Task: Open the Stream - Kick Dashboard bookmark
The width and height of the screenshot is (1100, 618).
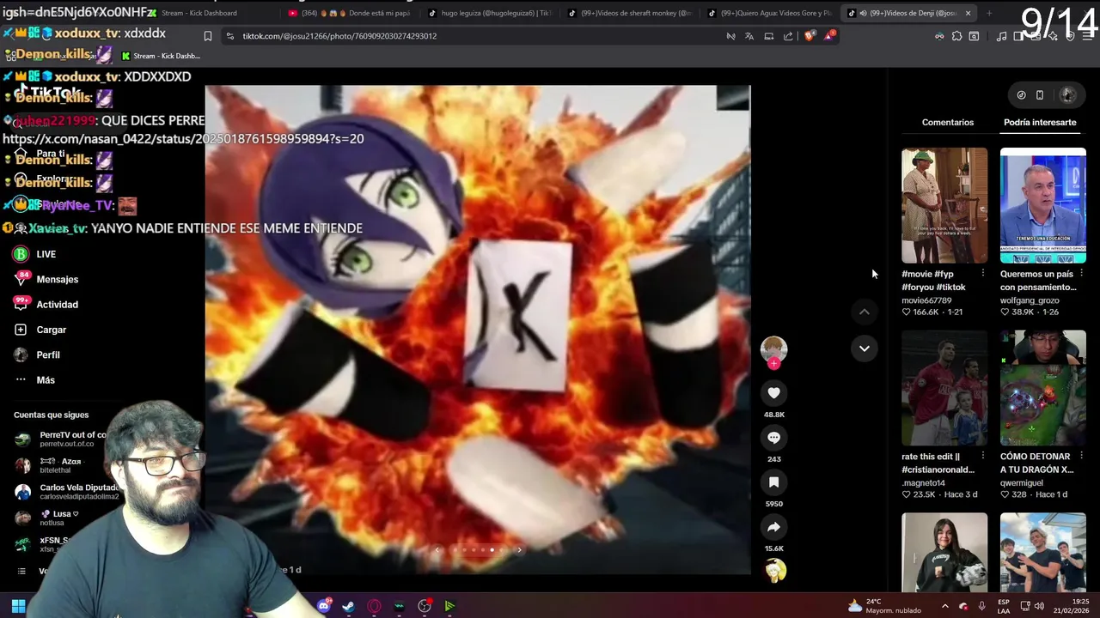Action: click(161, 56)
